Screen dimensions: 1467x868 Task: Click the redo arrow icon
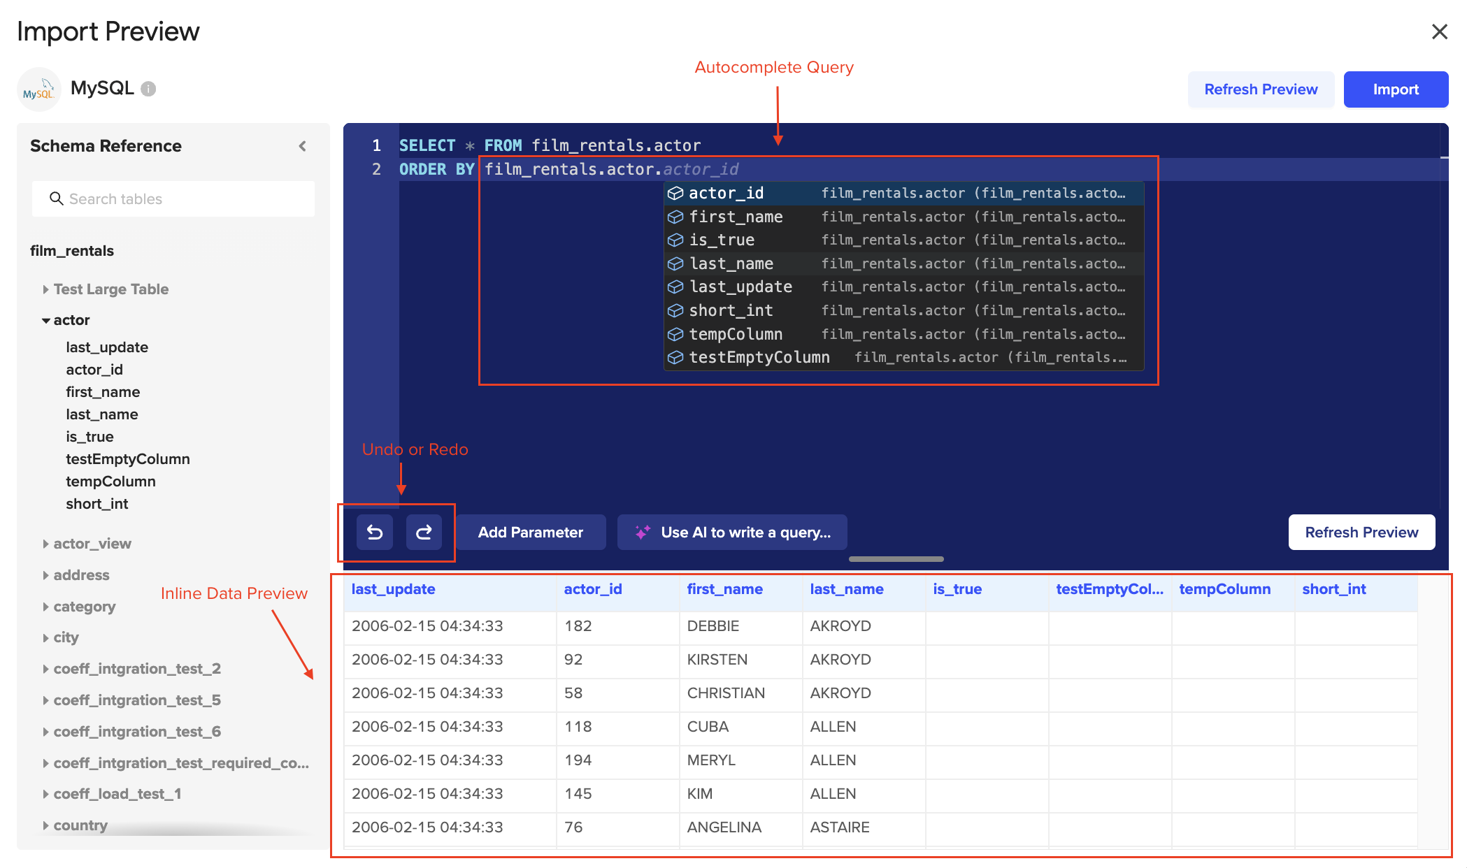tap(424, 533)
